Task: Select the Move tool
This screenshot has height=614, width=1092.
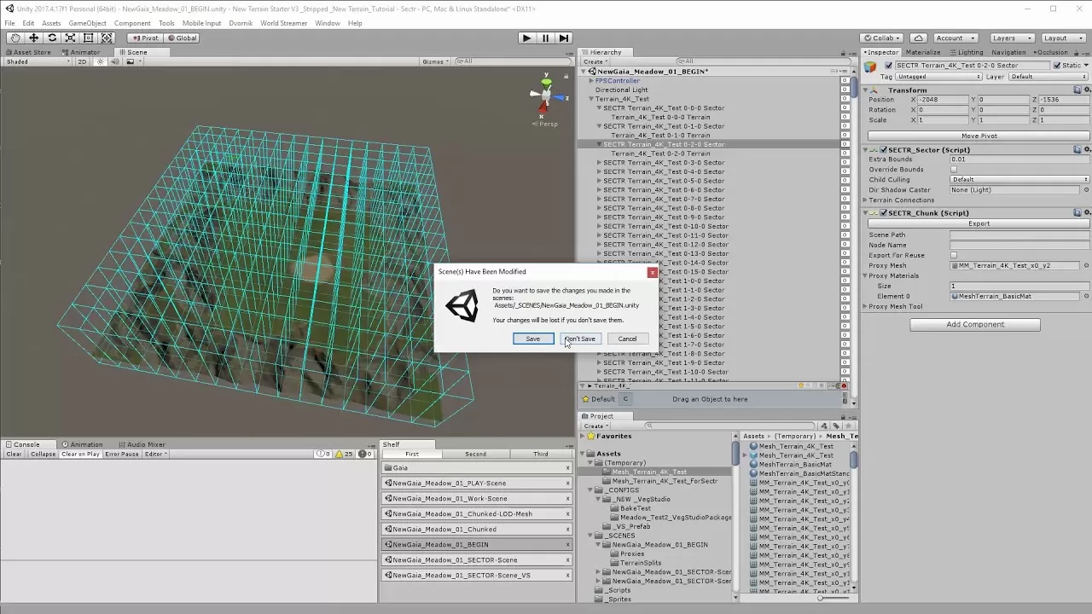Action: point(33,38)
